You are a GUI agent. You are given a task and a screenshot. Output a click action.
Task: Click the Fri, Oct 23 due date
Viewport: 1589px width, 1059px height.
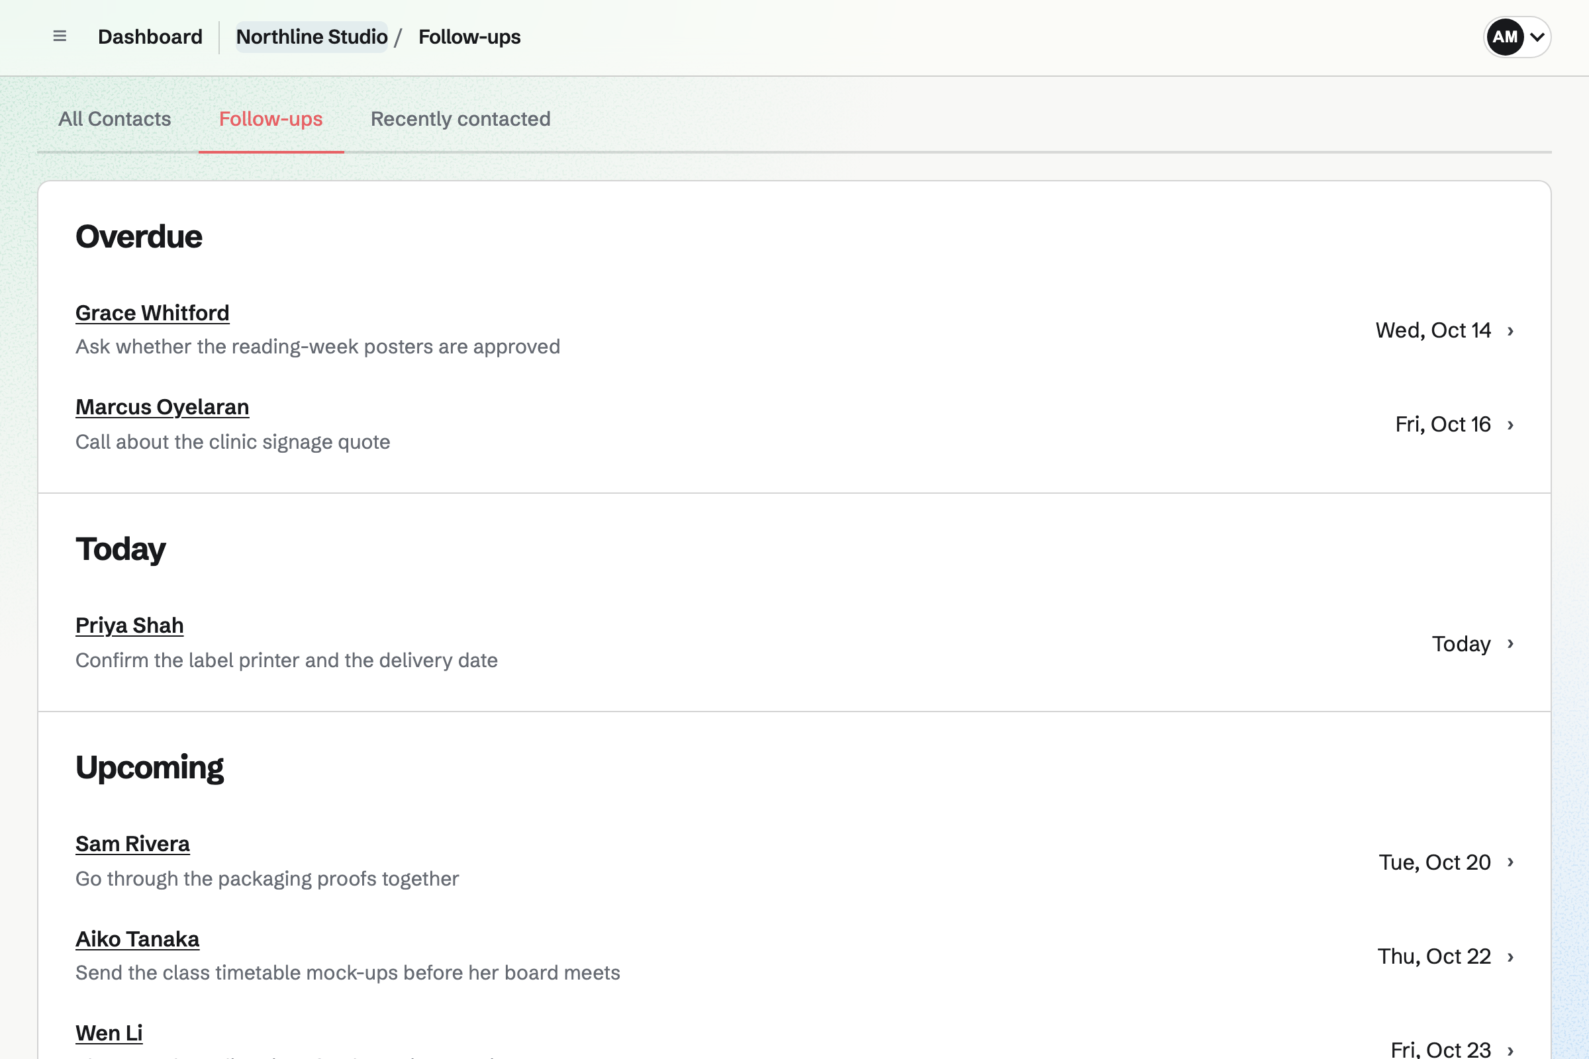click(1441, 1049)
